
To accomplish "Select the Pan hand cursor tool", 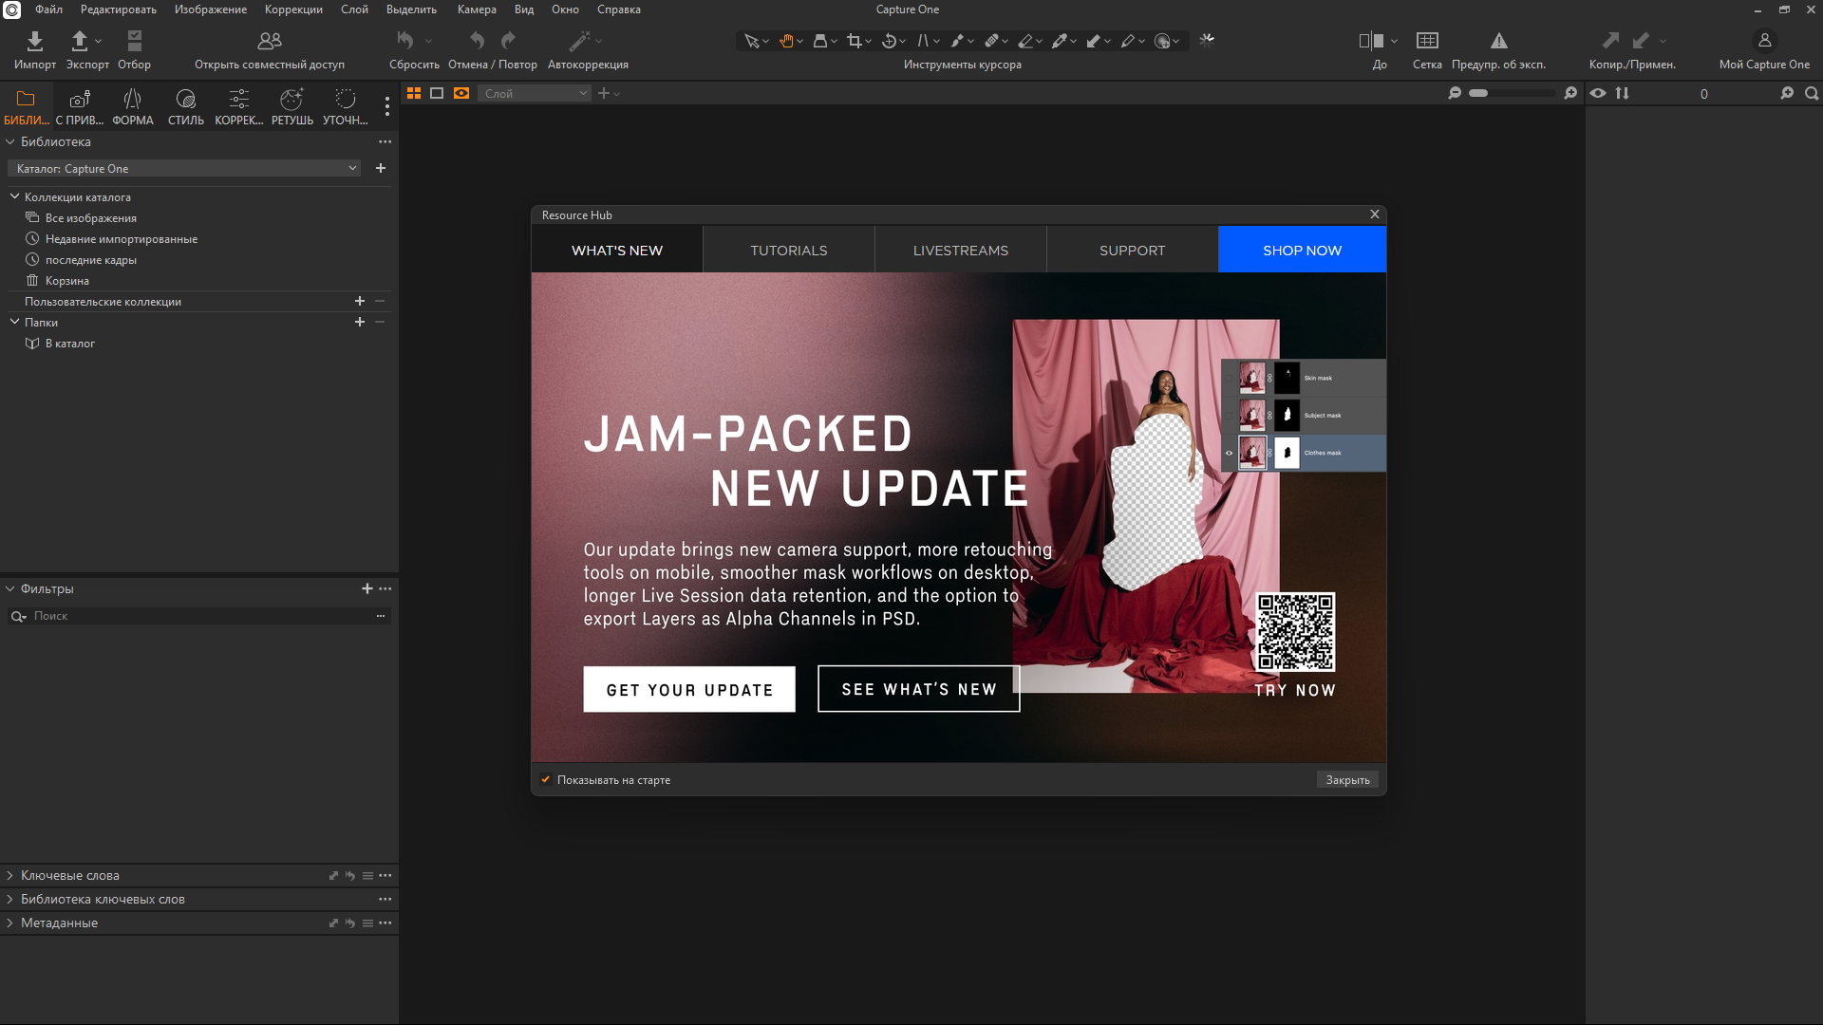I will pos(786,41).
